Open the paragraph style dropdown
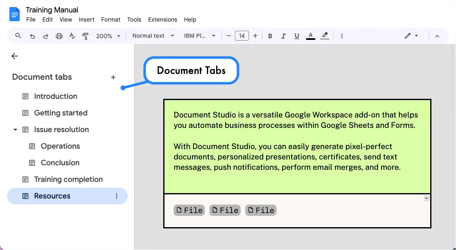 [152, 36]
